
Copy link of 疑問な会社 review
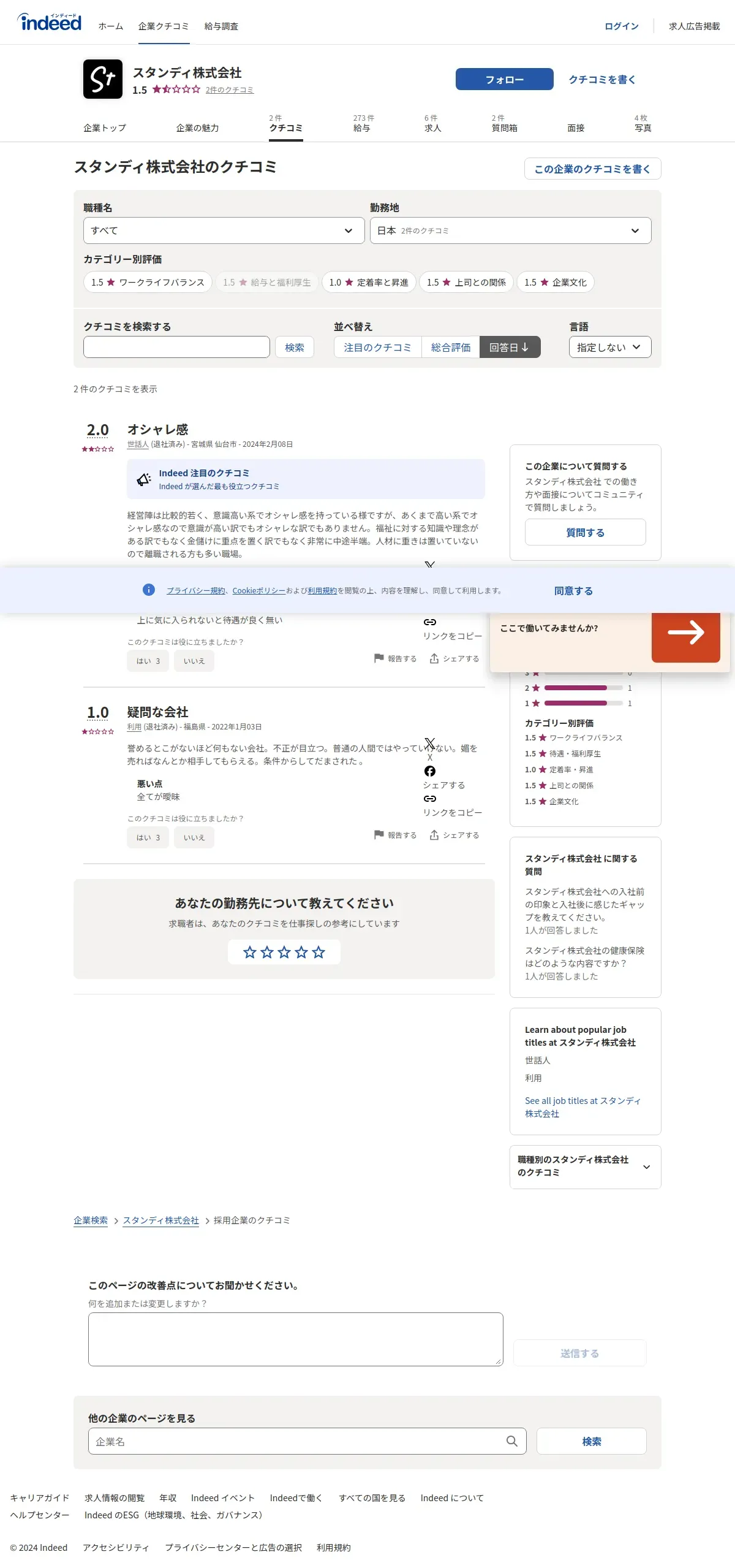430,799
